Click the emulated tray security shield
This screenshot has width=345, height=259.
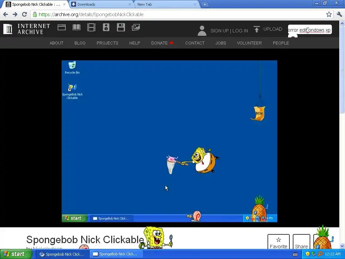247,218
